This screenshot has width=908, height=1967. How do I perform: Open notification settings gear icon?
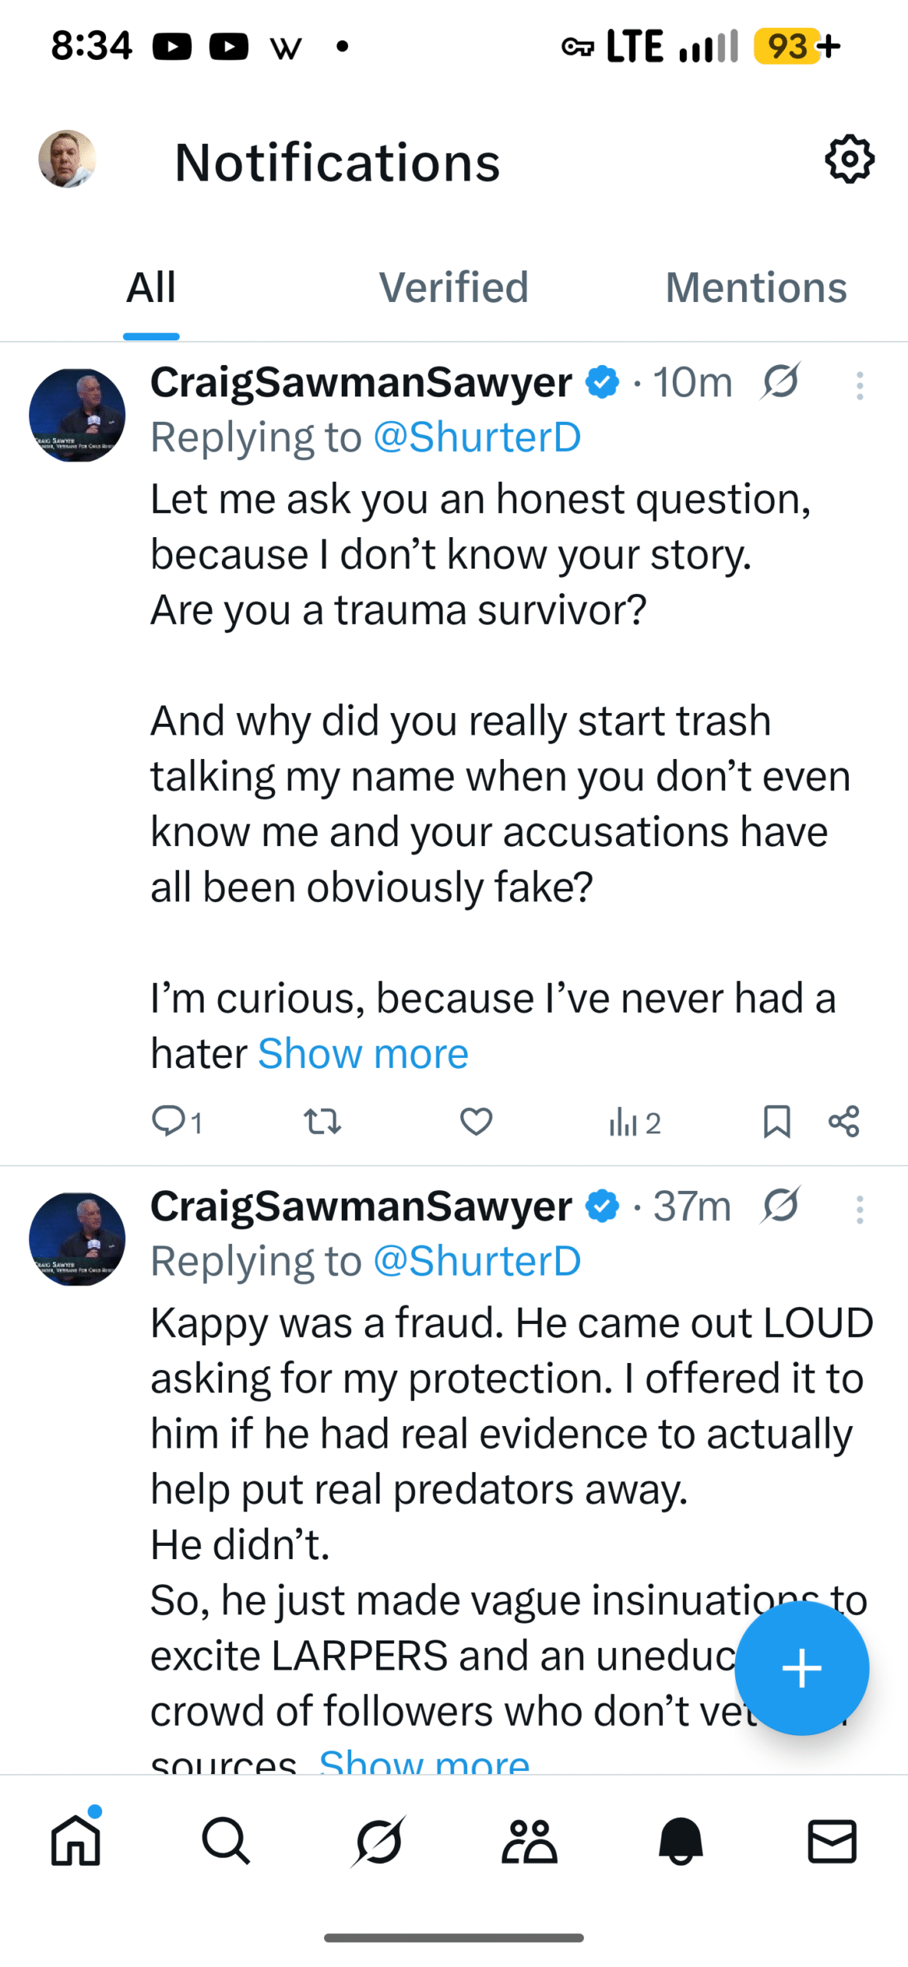click(x=849, y=160)
